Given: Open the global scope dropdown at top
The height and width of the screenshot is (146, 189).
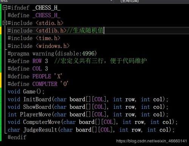Looking at the screenshot, I should 130,1.
